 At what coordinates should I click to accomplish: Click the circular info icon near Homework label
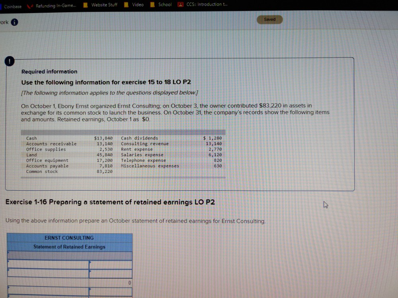14,23
